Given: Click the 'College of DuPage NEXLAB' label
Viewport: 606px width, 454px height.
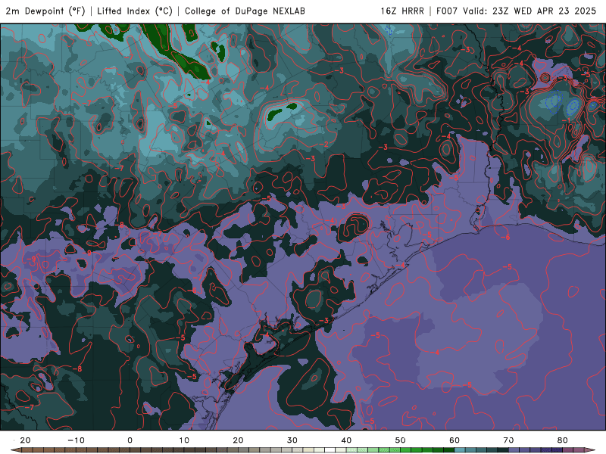Looking at the screenshot, I should [x=245, y=11].
